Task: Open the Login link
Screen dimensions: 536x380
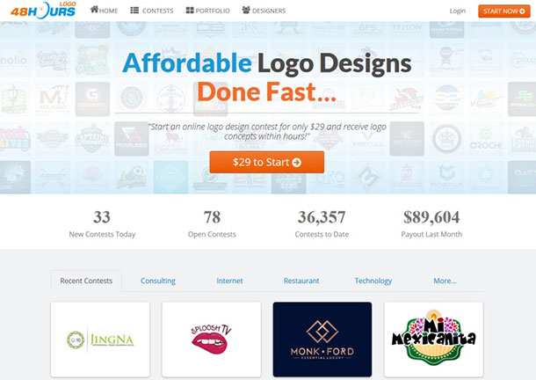Action: click(458, 11)
